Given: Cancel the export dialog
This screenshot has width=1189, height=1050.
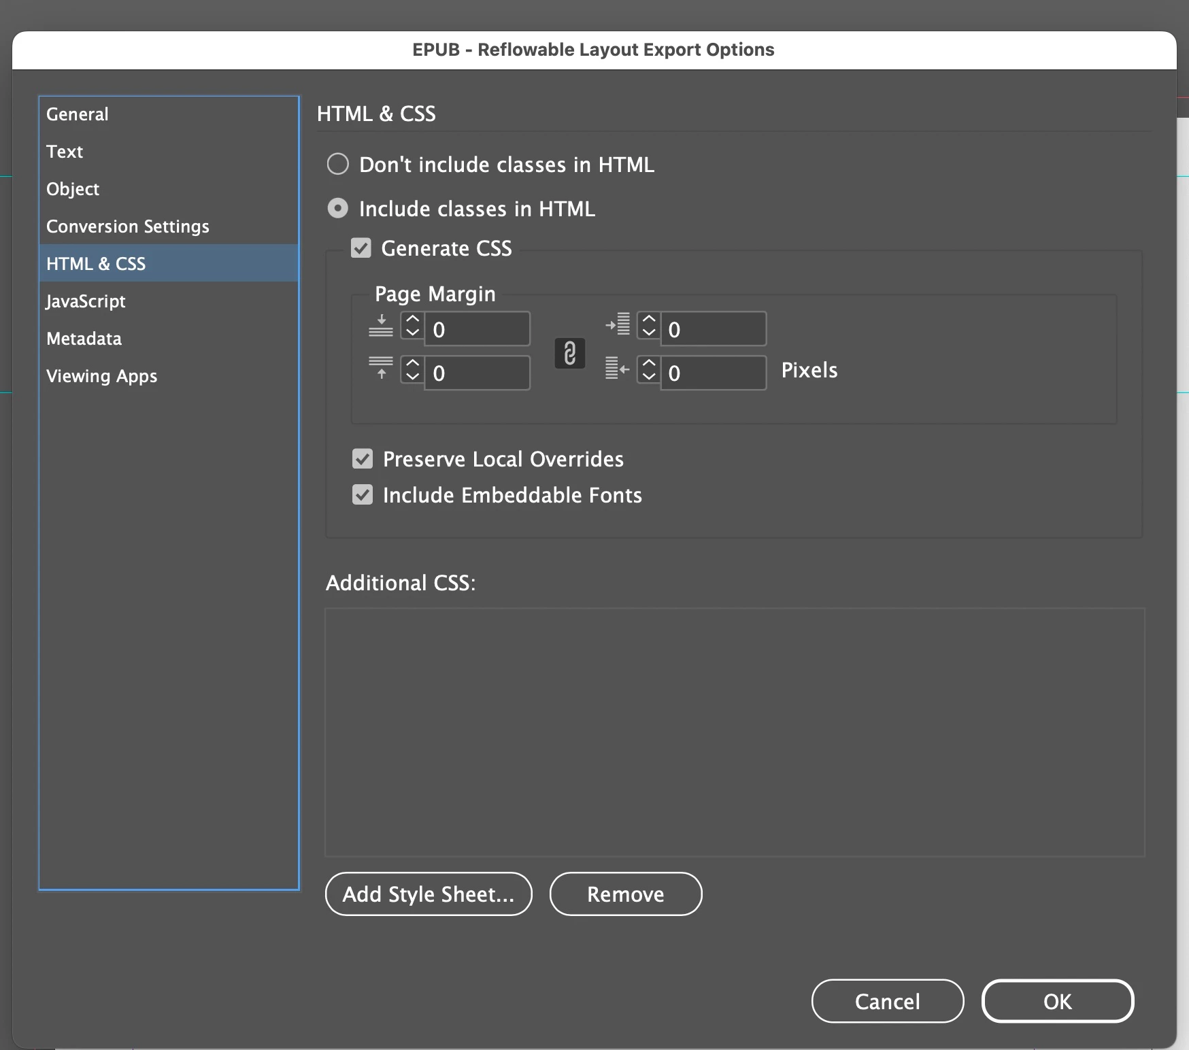Looking at the screenshot, I should tap(888, 1001).
